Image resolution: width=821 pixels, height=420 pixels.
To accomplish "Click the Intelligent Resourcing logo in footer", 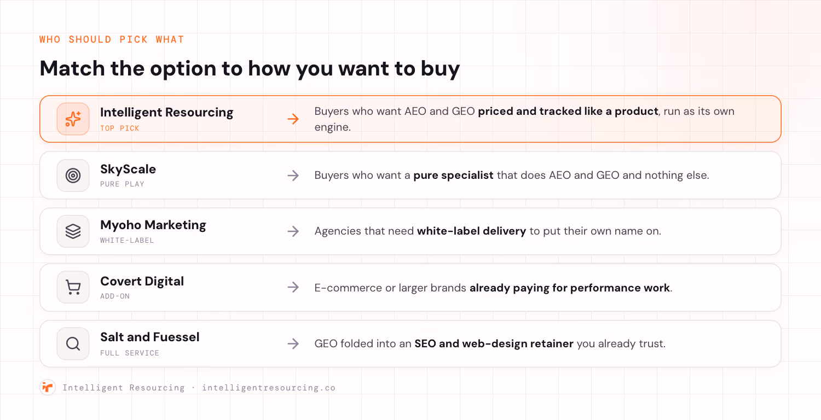I will [48, 387].
